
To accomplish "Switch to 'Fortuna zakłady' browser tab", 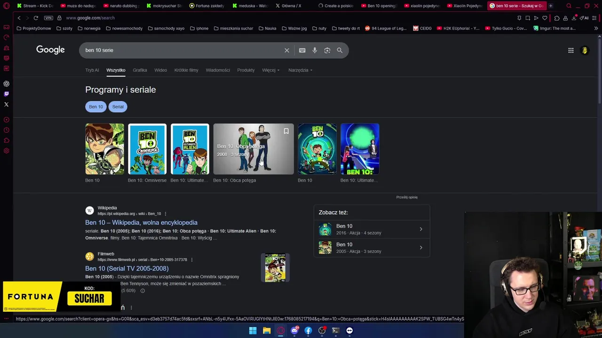I will [207, 6].
